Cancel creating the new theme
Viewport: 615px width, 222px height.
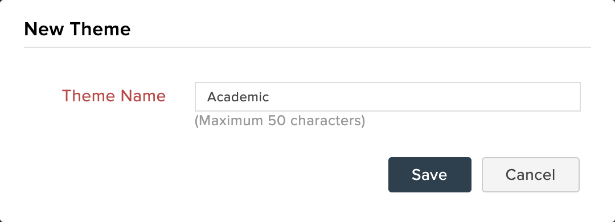tap(530, 175)
